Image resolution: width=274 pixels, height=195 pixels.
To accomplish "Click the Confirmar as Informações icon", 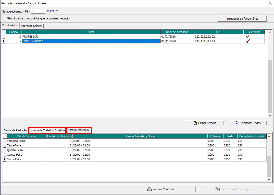I will [218, 189].
